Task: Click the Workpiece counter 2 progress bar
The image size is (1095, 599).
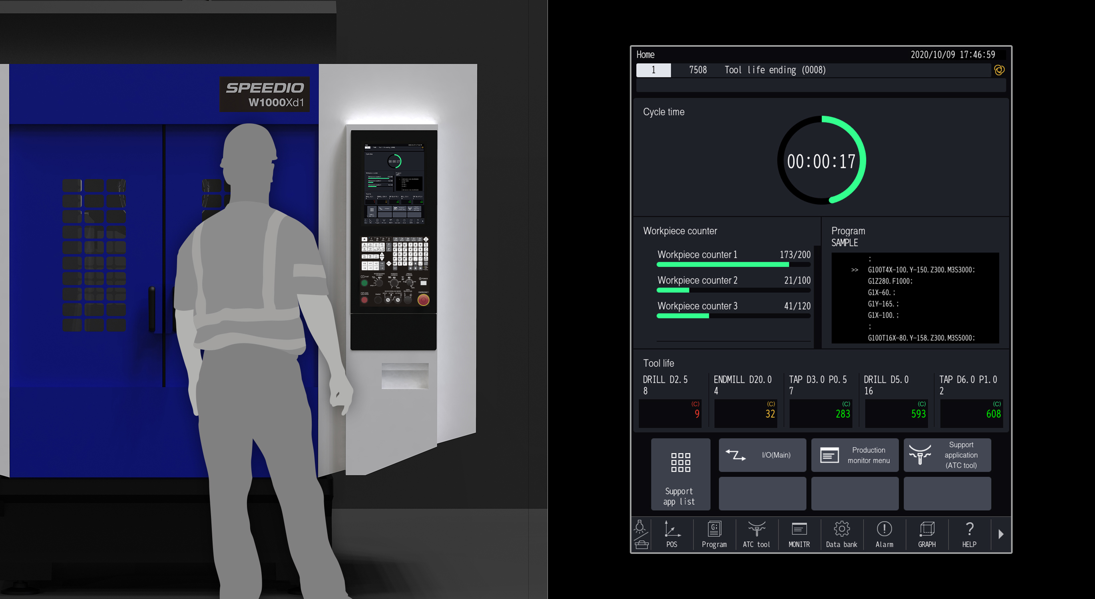Action: [x=733, y=290]
